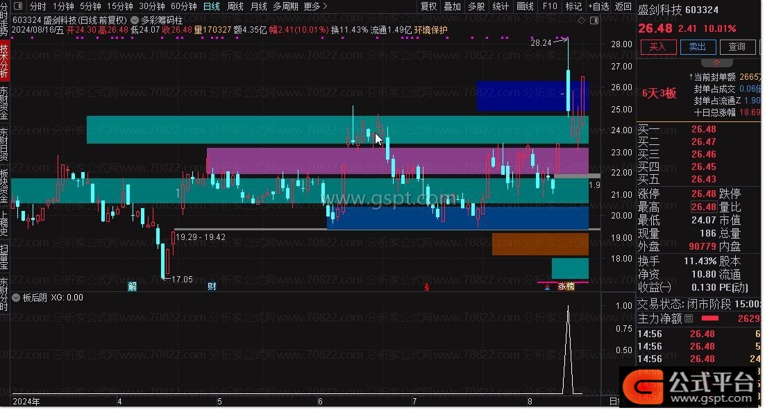The height and width of the screenshot is (410, 765).
Task: Add stock with +自选 button
Action: click(598, 6)
